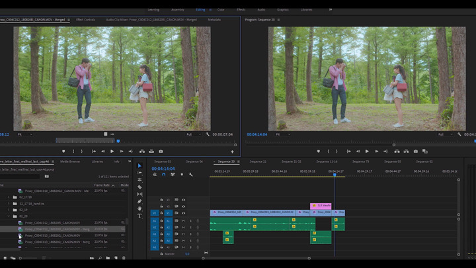Select the Type tool

pos(139,216)
